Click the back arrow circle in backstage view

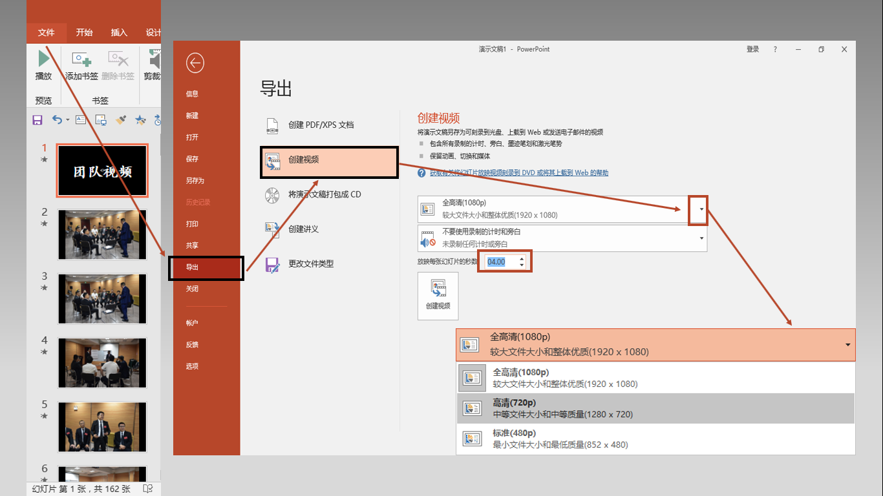click(195, 63)
